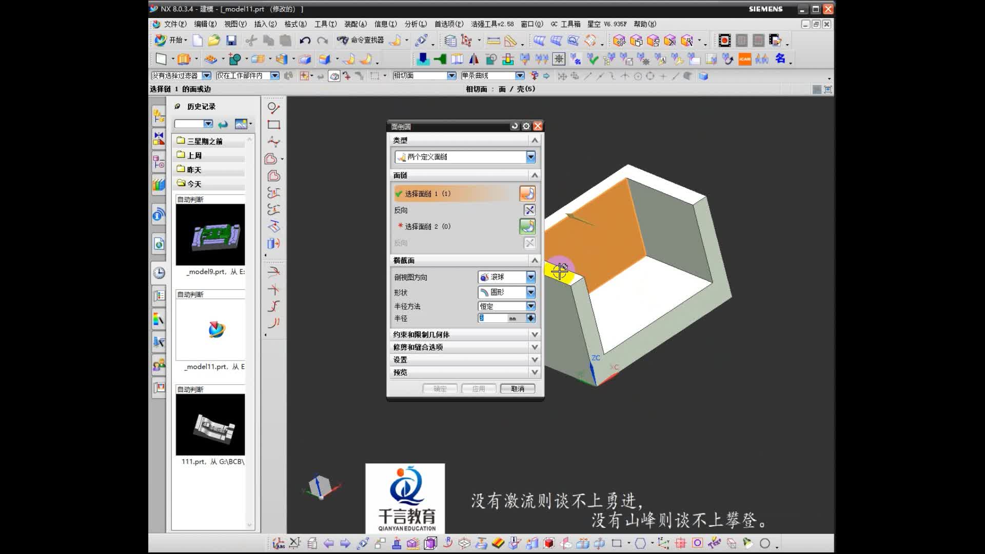The height and width of the screenshot is (554, 985).
Task: Click the reset icon in the Face Blend dialog title
Action: [515, 126]
